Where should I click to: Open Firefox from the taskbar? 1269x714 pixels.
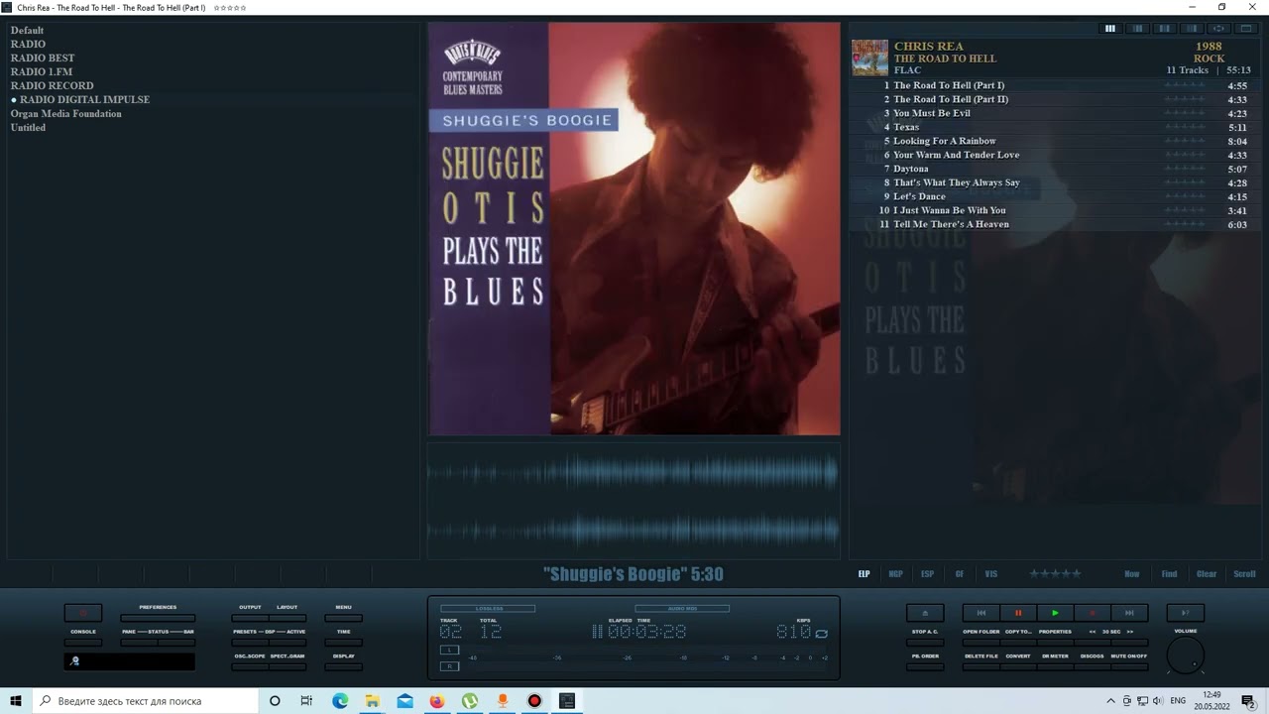[x=437, y=701]
